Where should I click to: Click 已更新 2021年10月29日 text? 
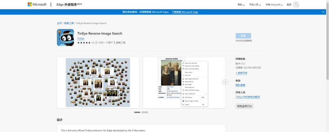coord(248,68)
